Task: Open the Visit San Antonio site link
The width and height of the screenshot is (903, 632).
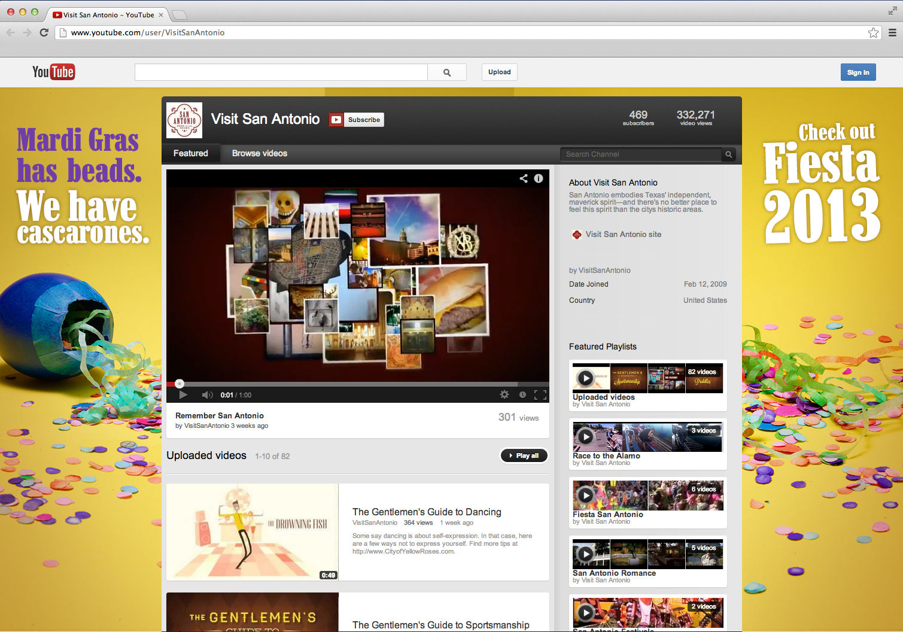Action: tap(624, 235)
